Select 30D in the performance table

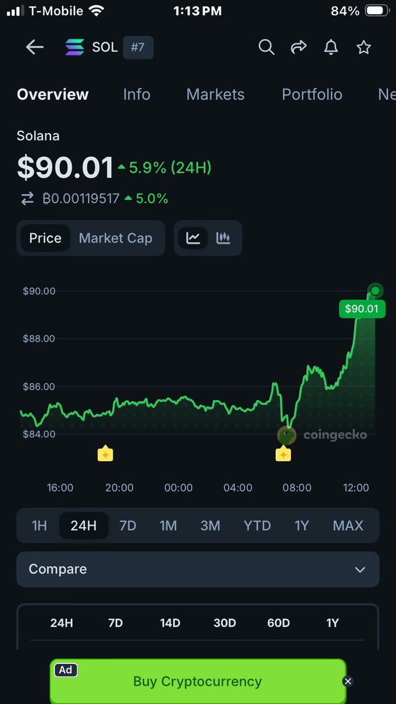pyautogui.click(x=224, y=623)
